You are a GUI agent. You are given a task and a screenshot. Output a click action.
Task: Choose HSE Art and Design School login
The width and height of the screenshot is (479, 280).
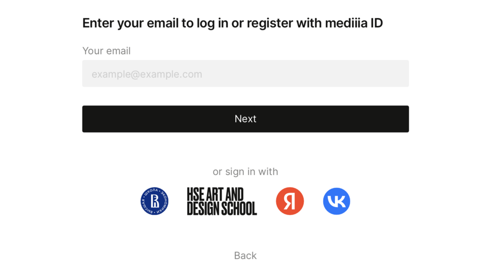pos(221,201)
